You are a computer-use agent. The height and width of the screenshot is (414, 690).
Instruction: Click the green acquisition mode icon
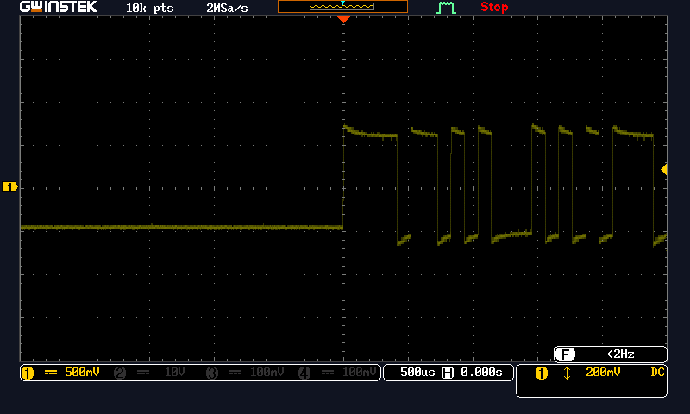(x=446, y=8)
